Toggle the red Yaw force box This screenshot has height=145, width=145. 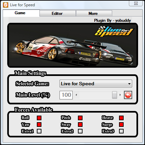[x=39, y=125]
